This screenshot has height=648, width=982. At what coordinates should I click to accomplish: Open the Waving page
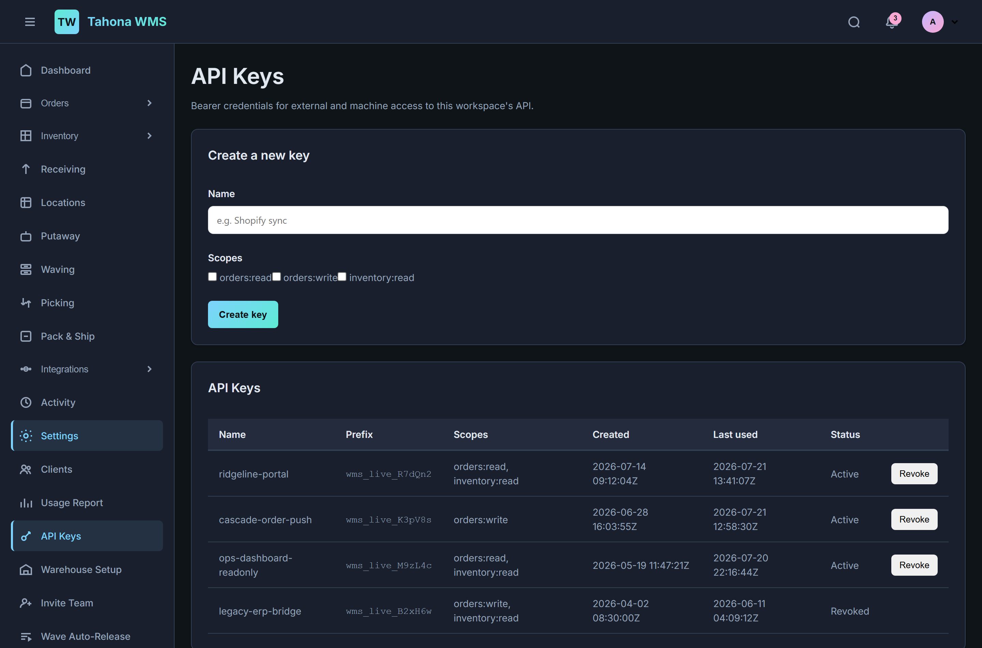tap(87, 269)
